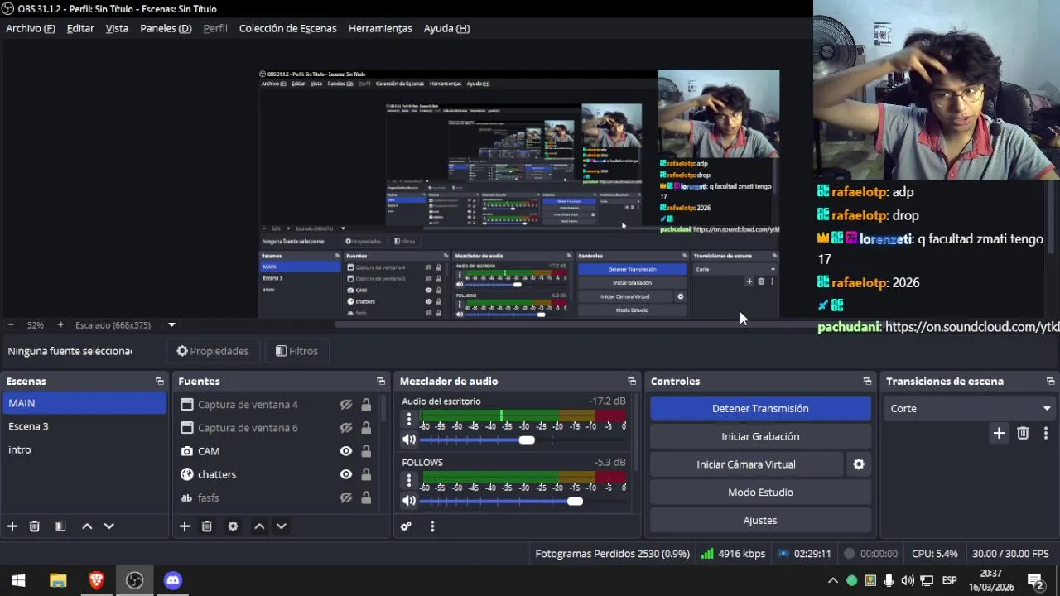Viewport: 1060px width, 596px height.
Task: Enable Modo Estudio button
Action: click(760, 493)
